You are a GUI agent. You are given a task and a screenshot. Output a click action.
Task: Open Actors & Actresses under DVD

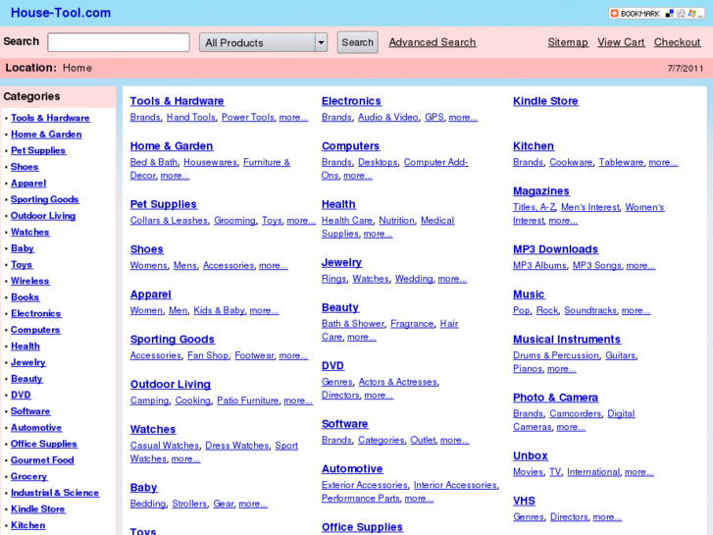(x=398, y=383)
